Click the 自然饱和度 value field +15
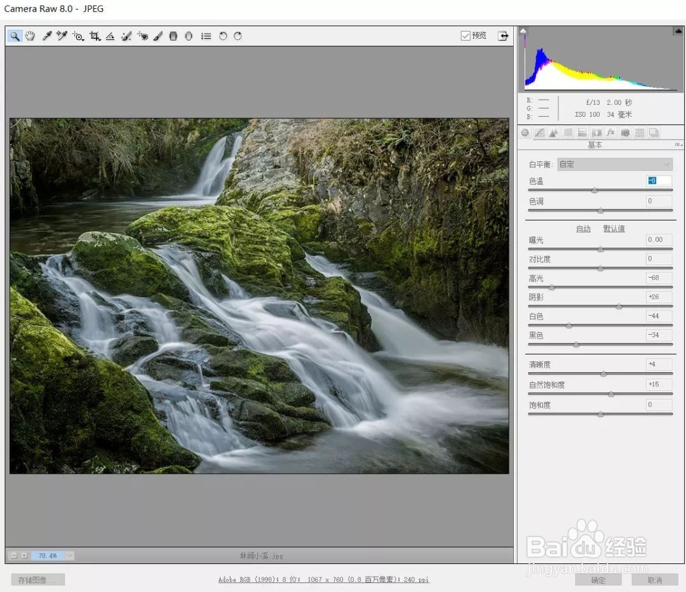686x592 pixels. click(659, 384)
